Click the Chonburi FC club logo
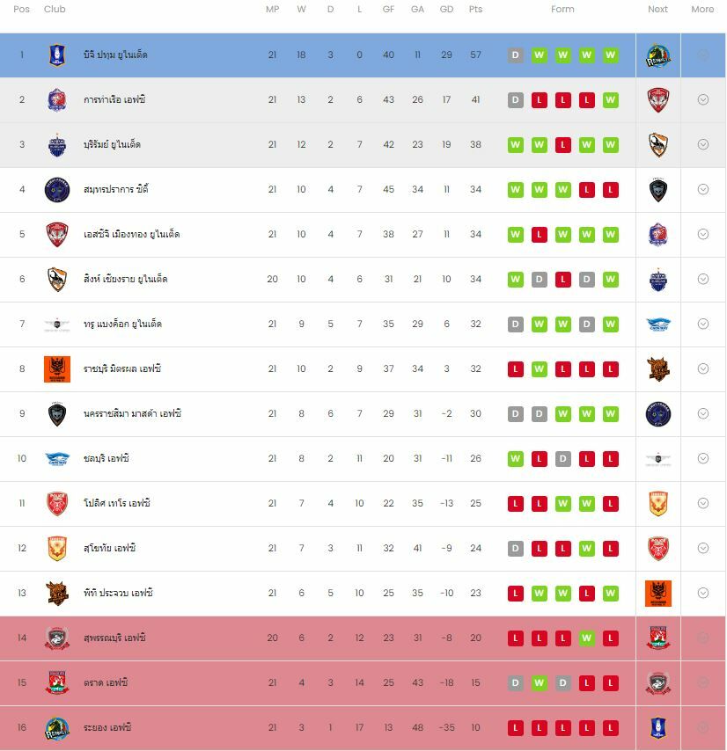Image resolution: width=727 pixels, height=751 pixels. (57, 459)
